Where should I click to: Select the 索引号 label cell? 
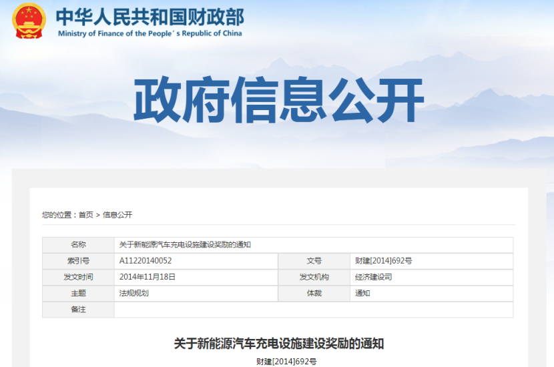[78, 261]
